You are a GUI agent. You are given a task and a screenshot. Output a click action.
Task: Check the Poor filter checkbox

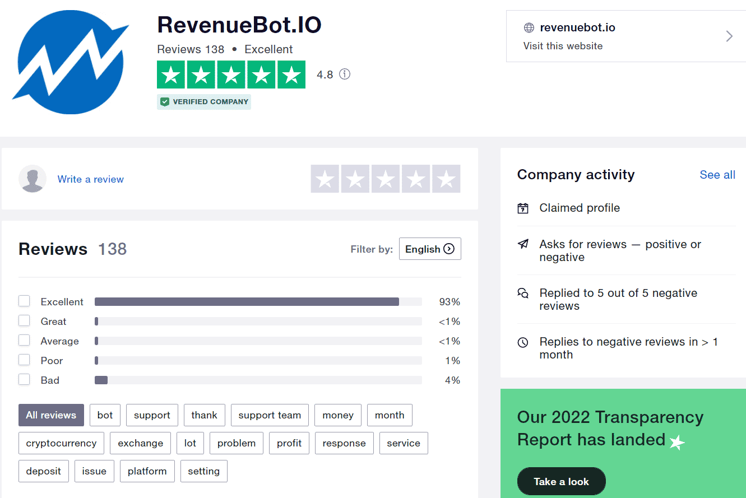(x=24, y=360)
